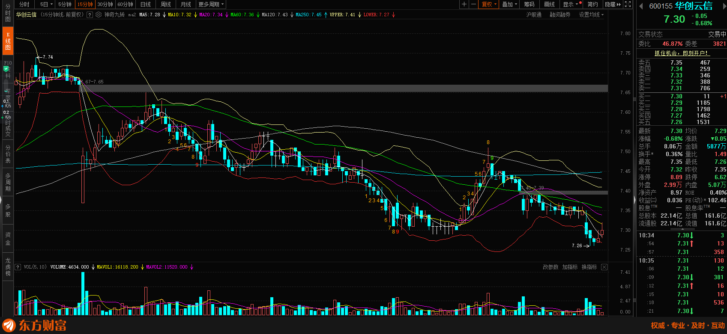
Task: Open the 设置均线 dropdown
Action: (591, 15)
